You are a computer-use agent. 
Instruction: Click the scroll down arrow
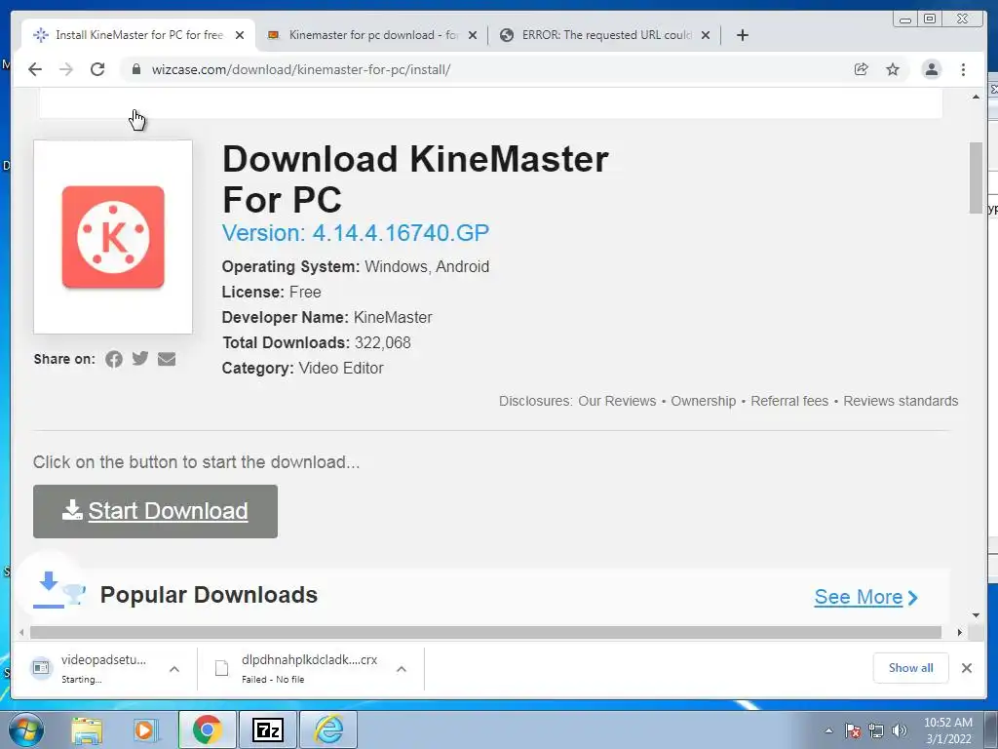976,615
